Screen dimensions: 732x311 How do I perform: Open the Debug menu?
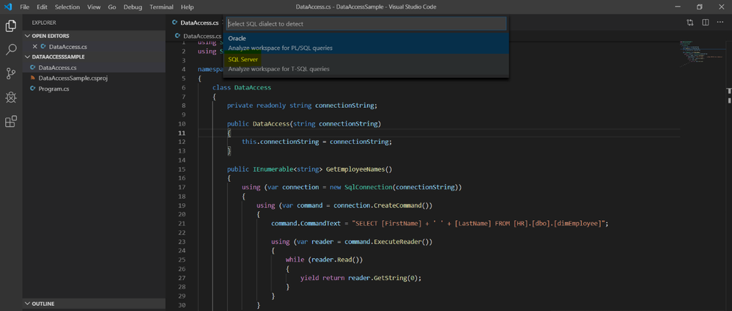pyautogui.click(x=133, y=7)
